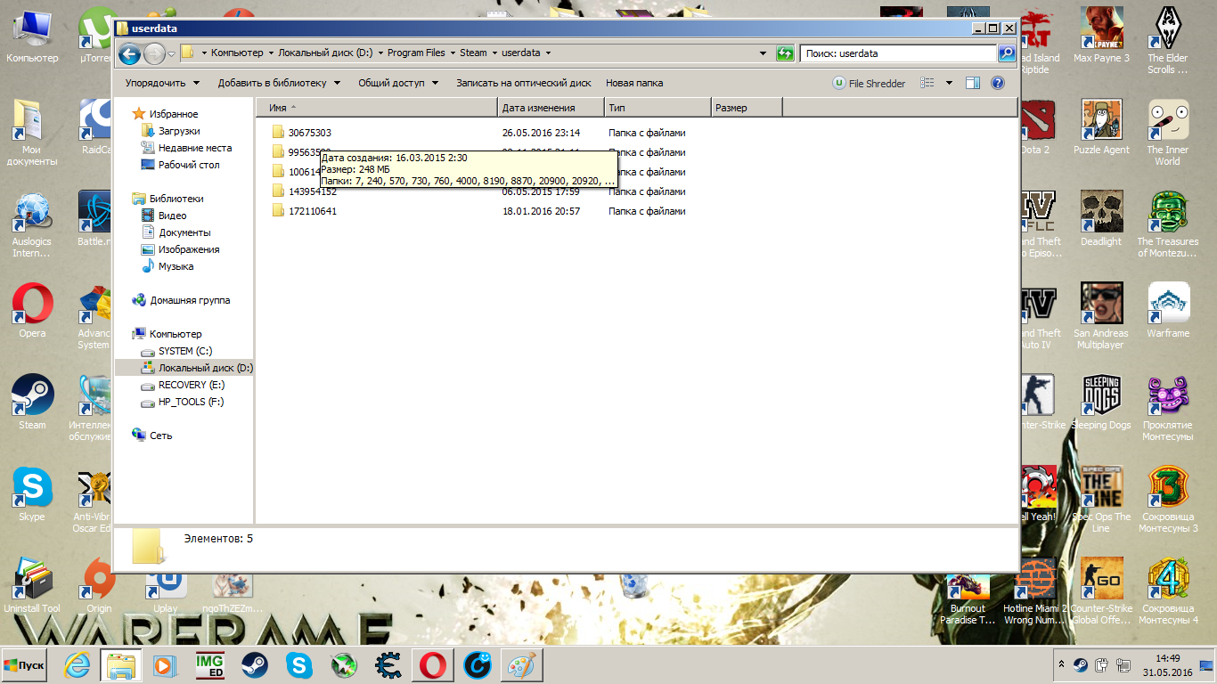Click the Локальный диск (D:) breadcrumb
This screenshot has height=684, width=1217.
(325, 53)
